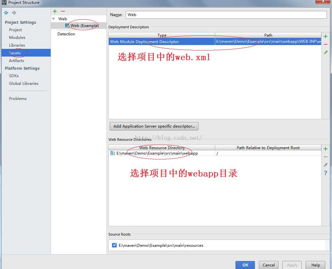Click the OK button
This screenshot has width=332, height=269.
(x=245, y=265)
